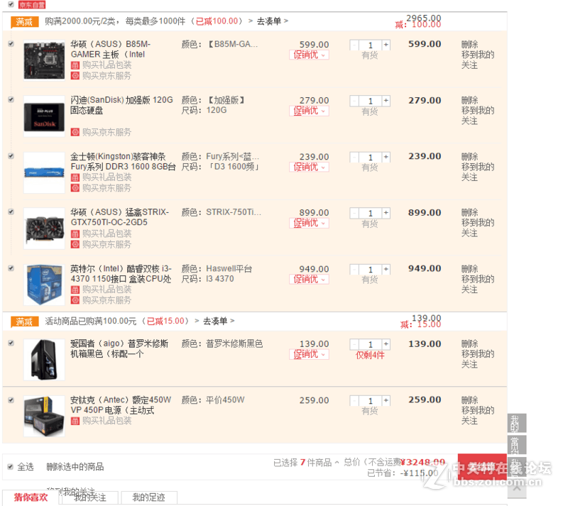
Task: Decrease quantity of aigo case
Action: click(x=354, y=343)
